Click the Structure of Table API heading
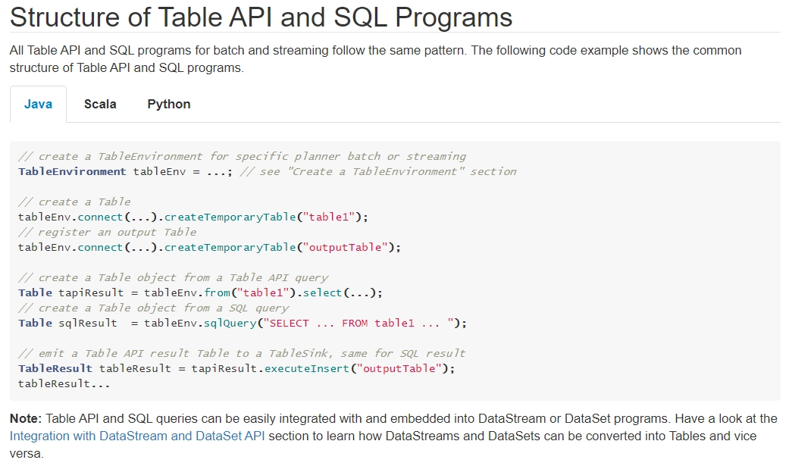This screenshot has height=466, width=789. click(x=261, y=17)
